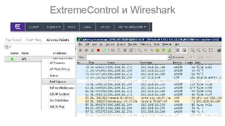Open the Maps tab in navigation bar
This screenshot has height=126, width=225.
click(72, 27)
